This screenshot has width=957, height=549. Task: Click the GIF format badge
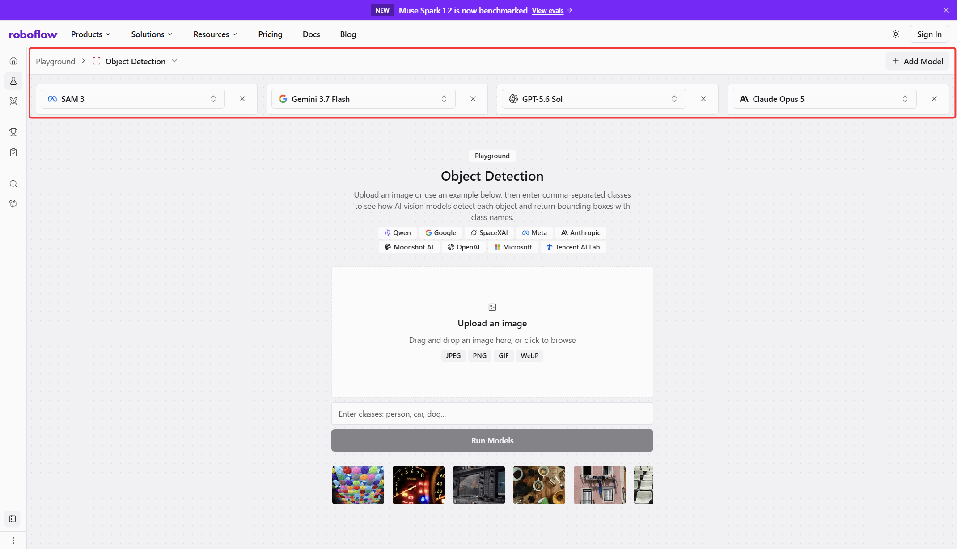[x=504, y=355]
